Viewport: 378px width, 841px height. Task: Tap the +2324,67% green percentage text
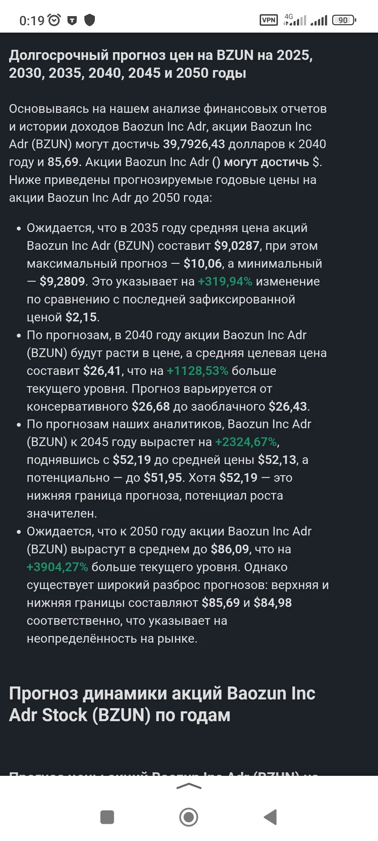[246, 442]
